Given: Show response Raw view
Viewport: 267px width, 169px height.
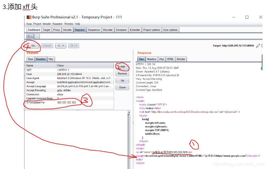Looking at the screenshot, I should (141, 59).
